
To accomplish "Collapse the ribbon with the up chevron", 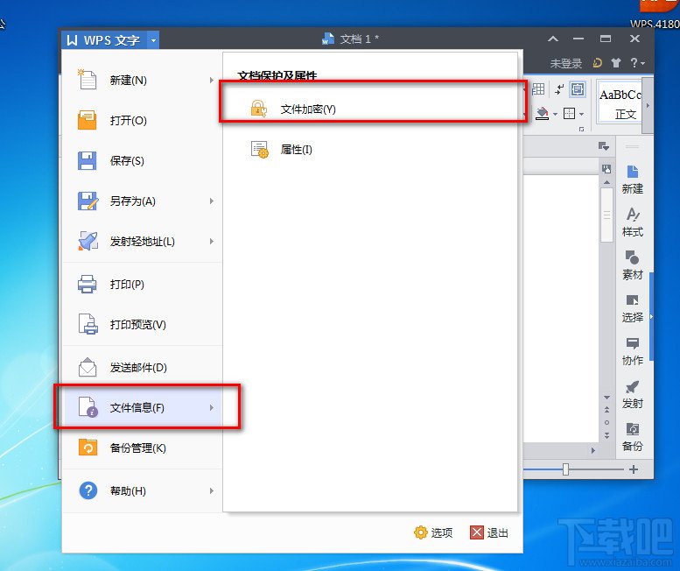I will point(552,39).
